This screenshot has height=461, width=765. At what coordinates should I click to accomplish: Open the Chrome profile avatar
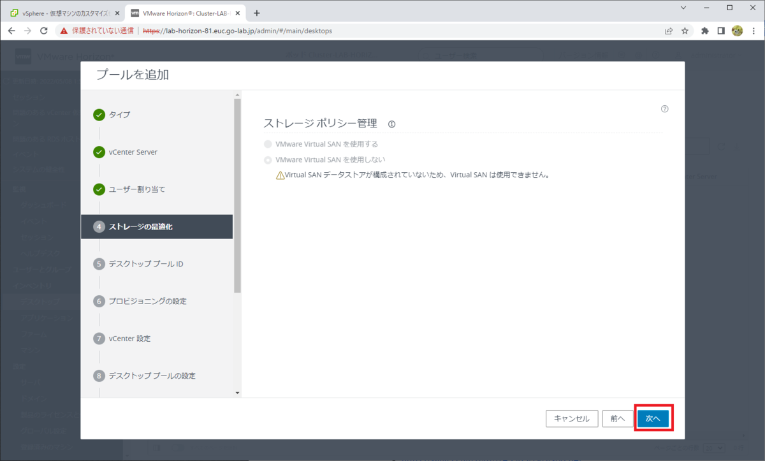tap(738, 31)
